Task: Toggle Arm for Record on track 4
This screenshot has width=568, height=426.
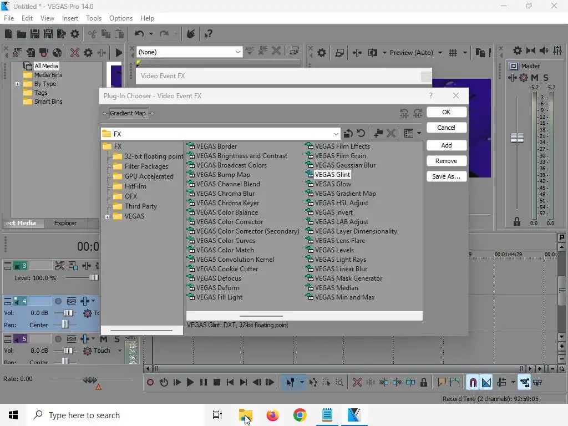Action: click(58, 301)
